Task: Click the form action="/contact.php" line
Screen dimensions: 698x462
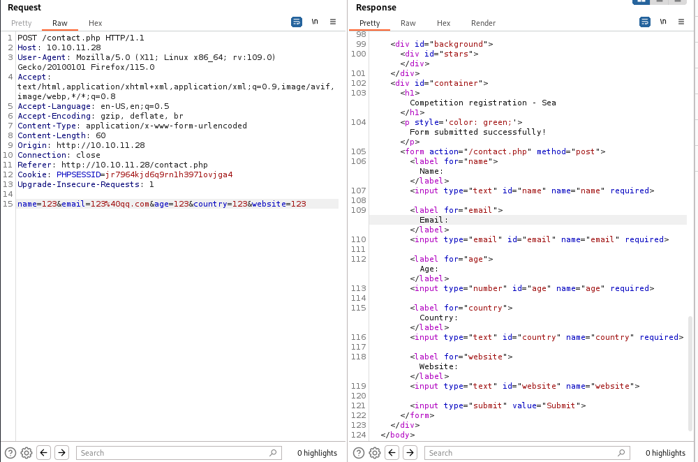Action: point(503,151)
